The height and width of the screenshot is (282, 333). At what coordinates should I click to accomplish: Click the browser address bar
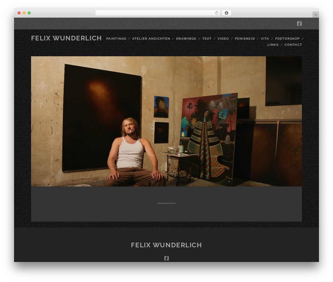pyautogui.click(x=157, y=13)
